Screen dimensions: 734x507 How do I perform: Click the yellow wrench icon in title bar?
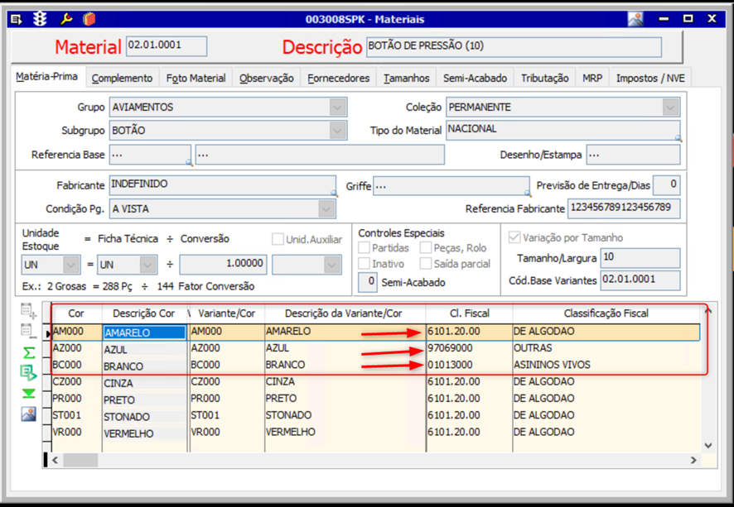66,19
